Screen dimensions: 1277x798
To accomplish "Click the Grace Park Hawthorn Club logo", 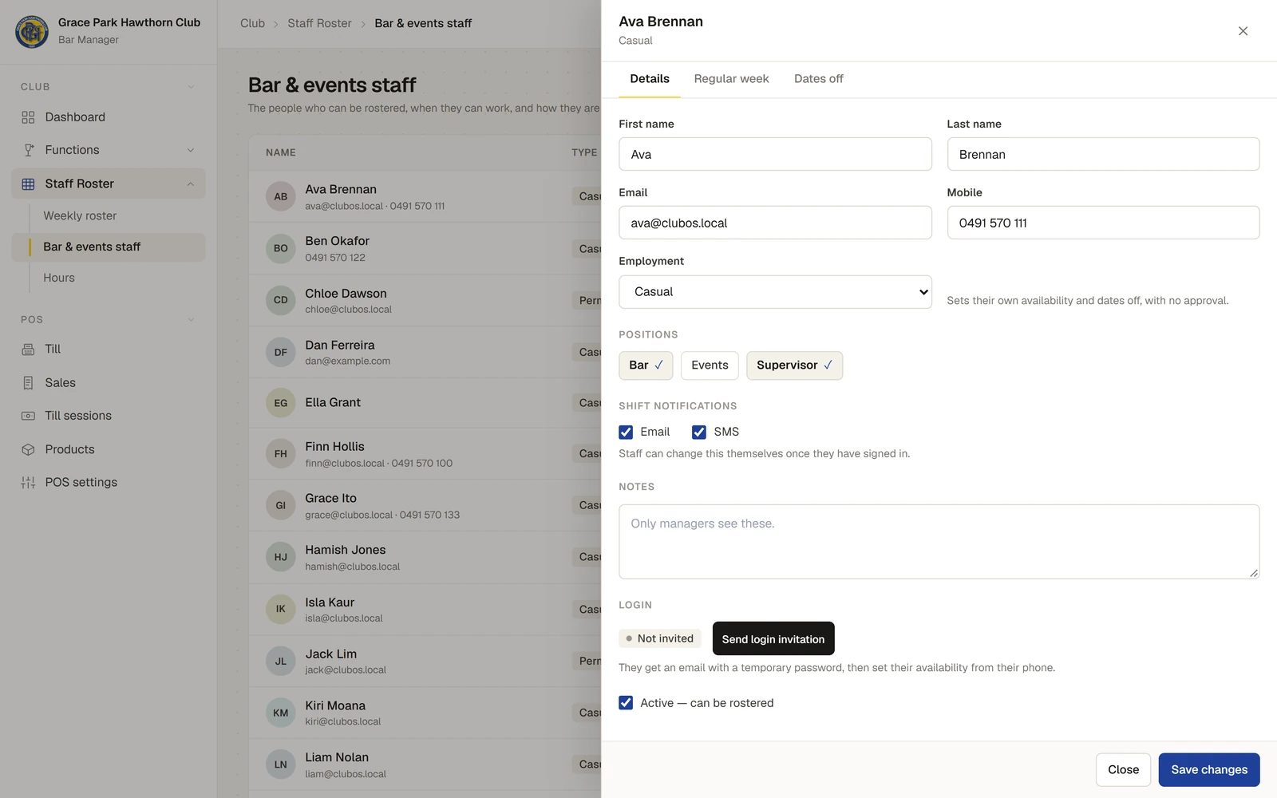I will tap(32, 31).
